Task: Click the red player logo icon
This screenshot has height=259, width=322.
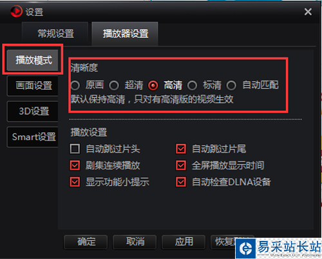Action: tap(16, 11)
